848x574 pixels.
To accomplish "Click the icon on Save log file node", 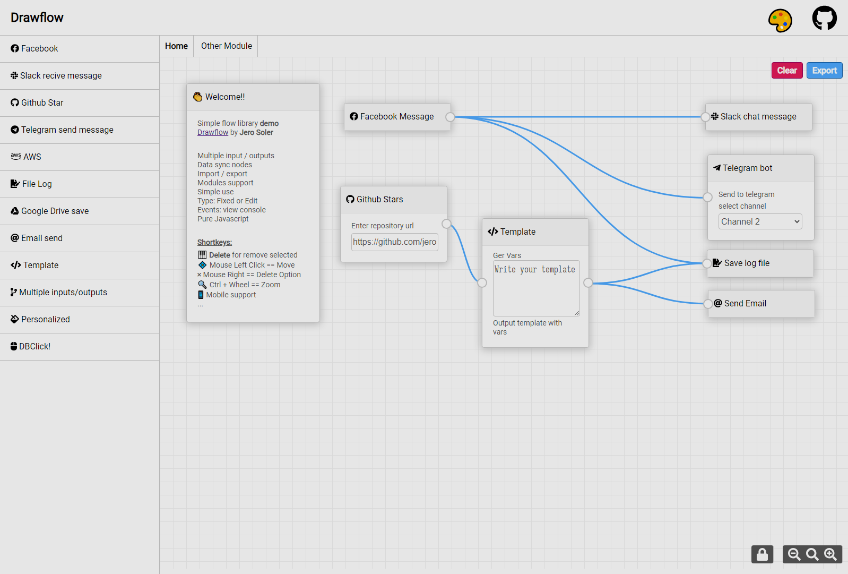I will click(717, 263).
